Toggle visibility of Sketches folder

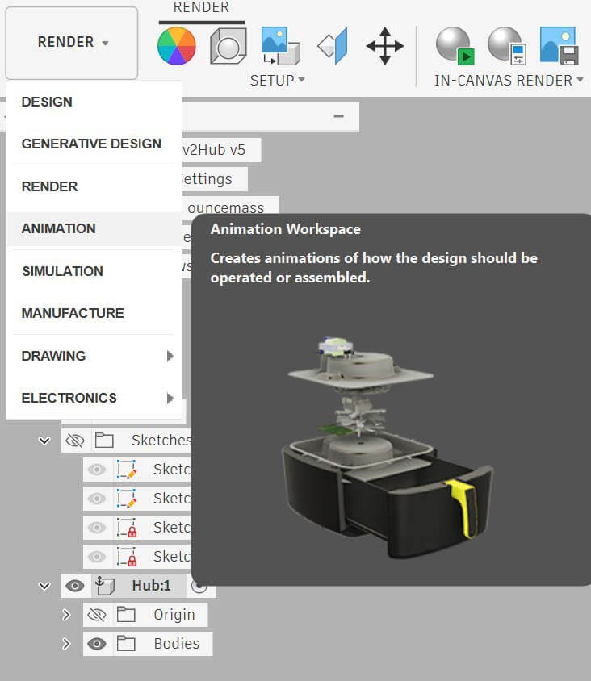[x=75, y=441]
